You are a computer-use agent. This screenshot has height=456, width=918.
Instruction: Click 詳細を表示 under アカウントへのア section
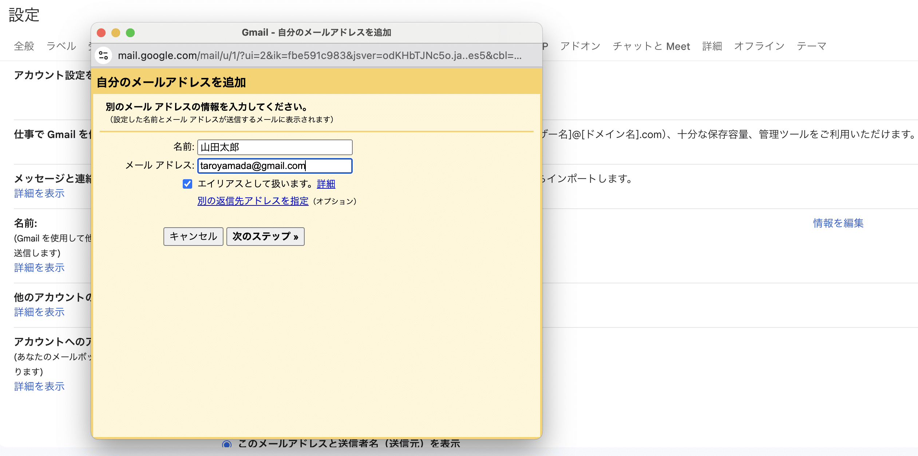pos(39,386)
